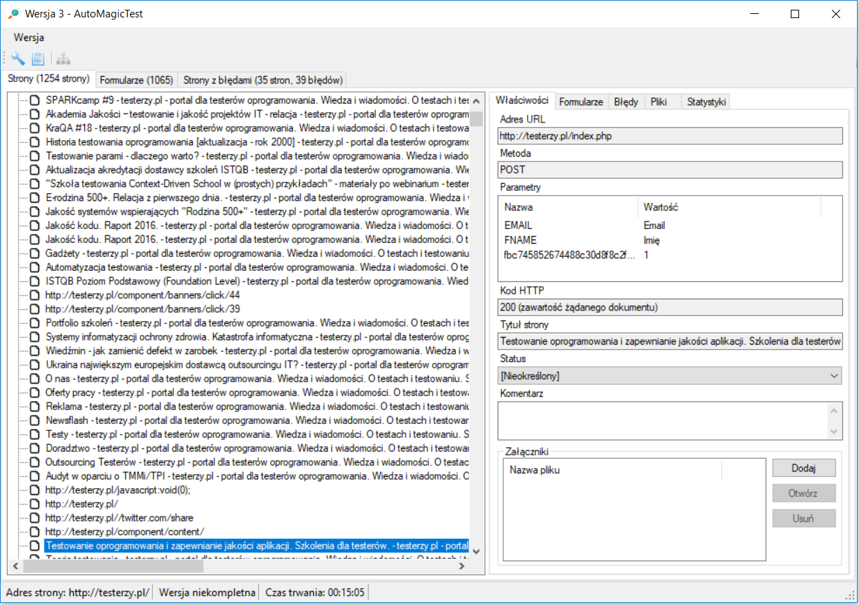The width and height of the screenshot is (859, 605).
Task: Click the page icon beside 'Gadżety' entry
Action: (x=35, y=253)
